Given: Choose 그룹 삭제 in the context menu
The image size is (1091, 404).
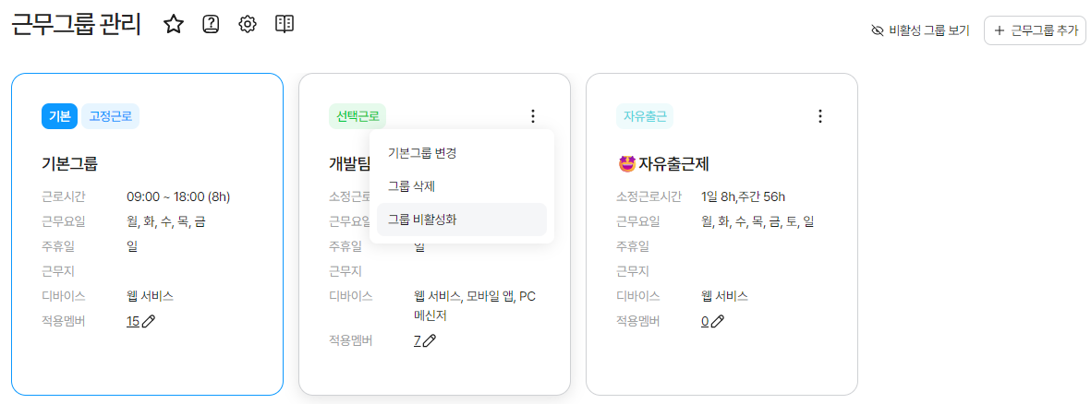Looking at the screenshot, I should click(x=411, y=185).
